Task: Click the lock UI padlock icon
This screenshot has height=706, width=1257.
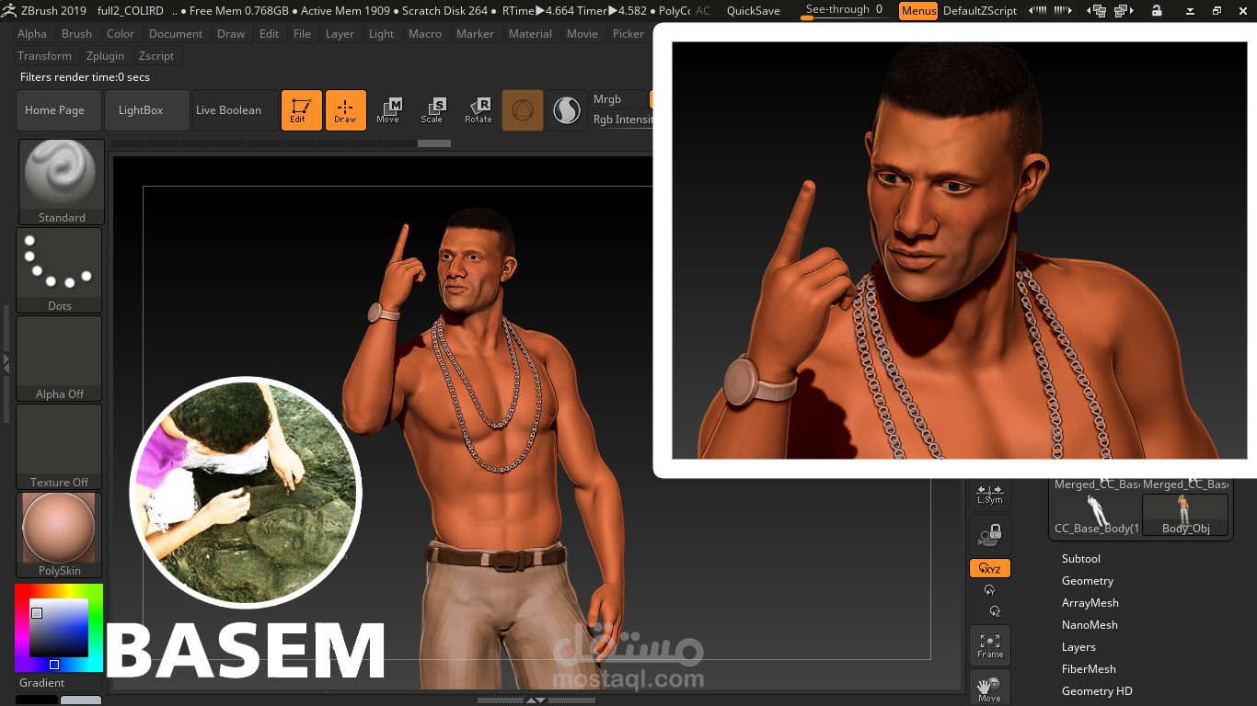Action: tap(1157, 11)
